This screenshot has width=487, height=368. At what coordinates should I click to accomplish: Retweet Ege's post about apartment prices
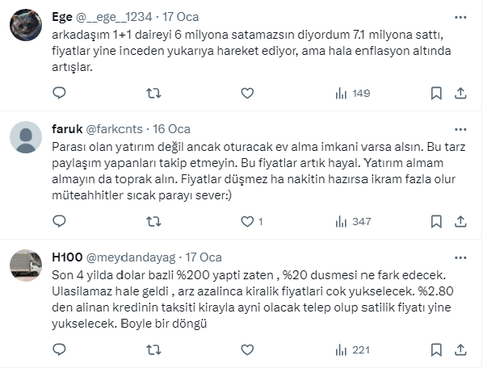click(153, 93)
